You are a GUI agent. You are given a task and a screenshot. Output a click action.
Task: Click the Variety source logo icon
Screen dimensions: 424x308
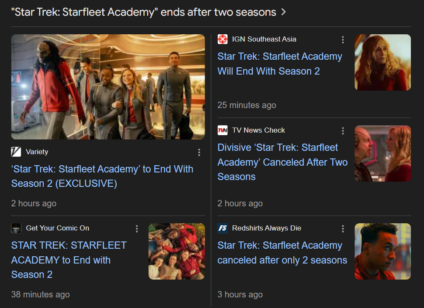pos(16,152)
